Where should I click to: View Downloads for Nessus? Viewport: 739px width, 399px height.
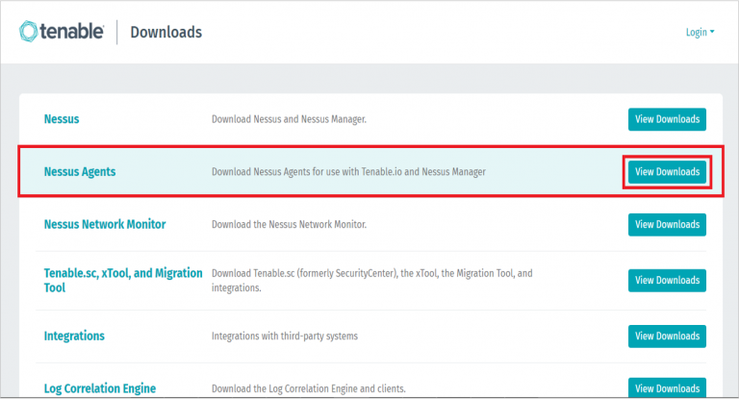coord(667,119)
